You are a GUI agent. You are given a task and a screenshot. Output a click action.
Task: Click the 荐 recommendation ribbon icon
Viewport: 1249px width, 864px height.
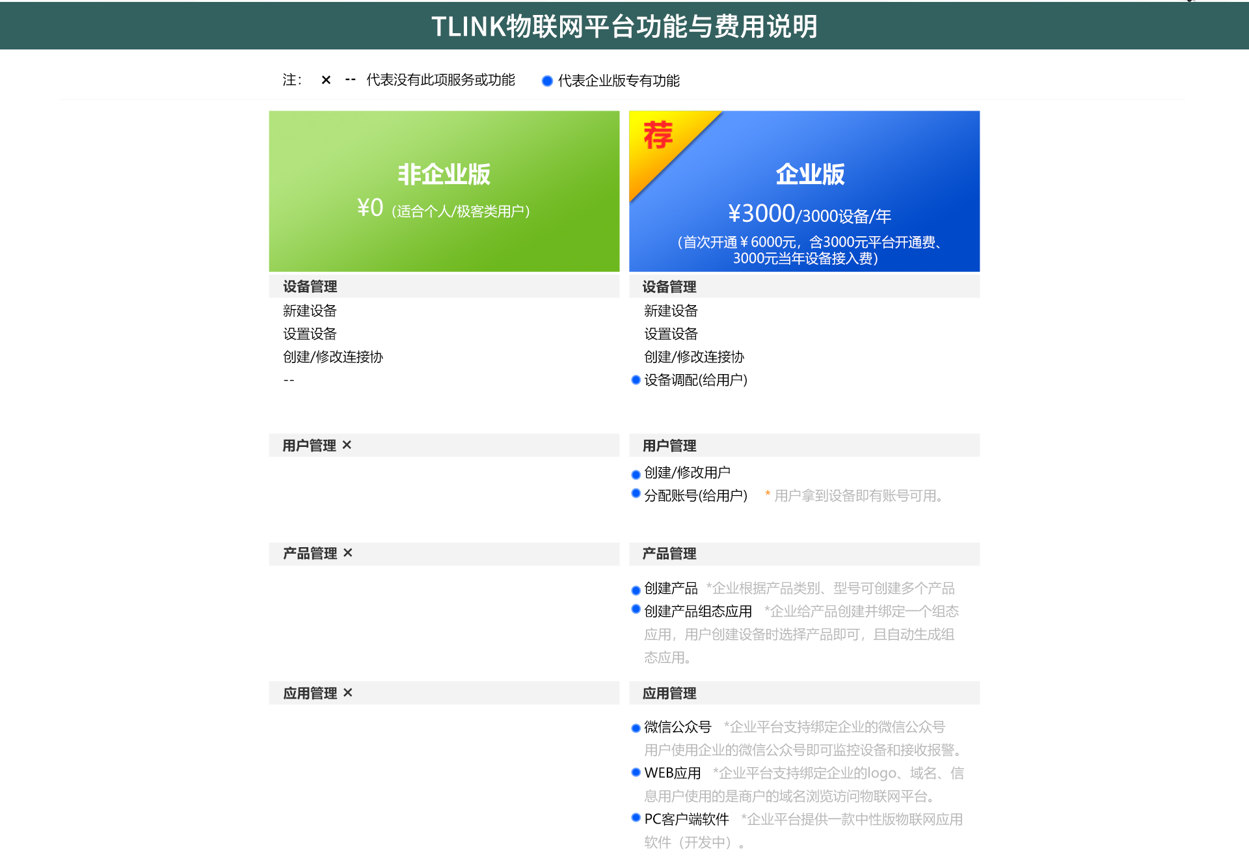[x=658, y=135]
